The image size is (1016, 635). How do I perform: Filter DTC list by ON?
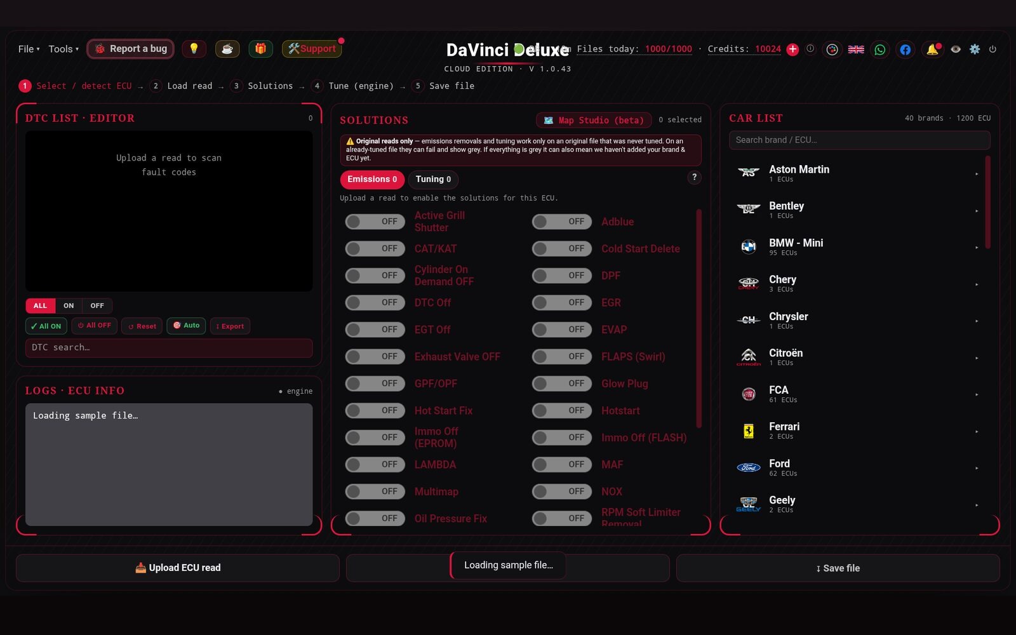(69, 305)
